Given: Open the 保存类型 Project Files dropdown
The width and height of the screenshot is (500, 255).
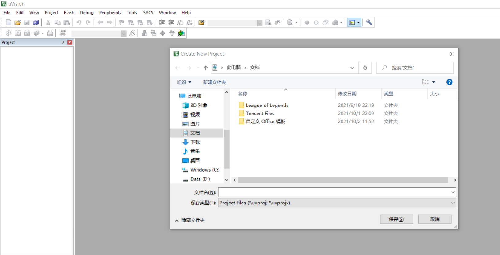Looking at the screenshot, I should pos(337,203).
